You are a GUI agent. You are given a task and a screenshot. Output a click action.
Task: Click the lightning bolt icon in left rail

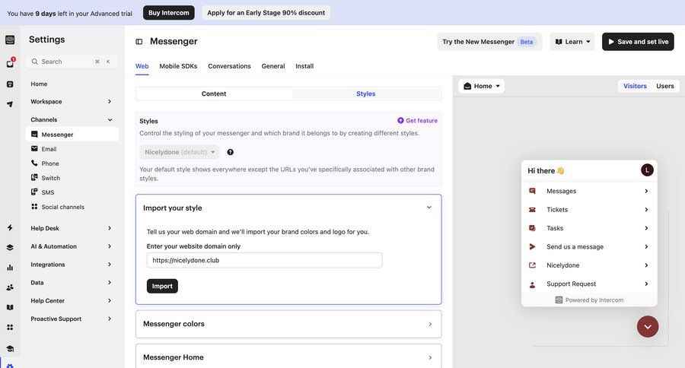(10, 227)
